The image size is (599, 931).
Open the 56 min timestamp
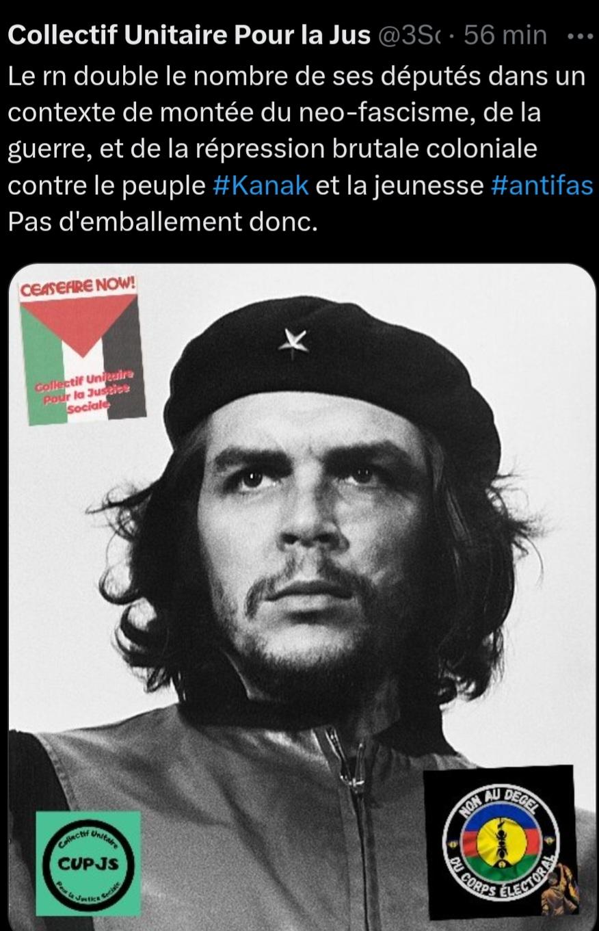[505, 36]
